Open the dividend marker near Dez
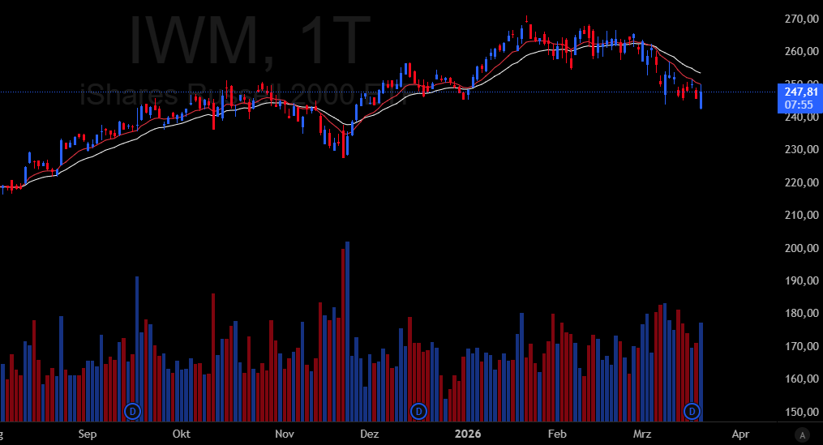 [x=418, y=412]
